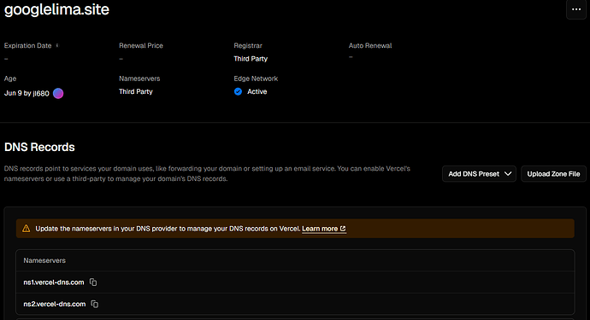590x320 pixels.
Task: Click the Nameservers table header
Action: point(44,260)
